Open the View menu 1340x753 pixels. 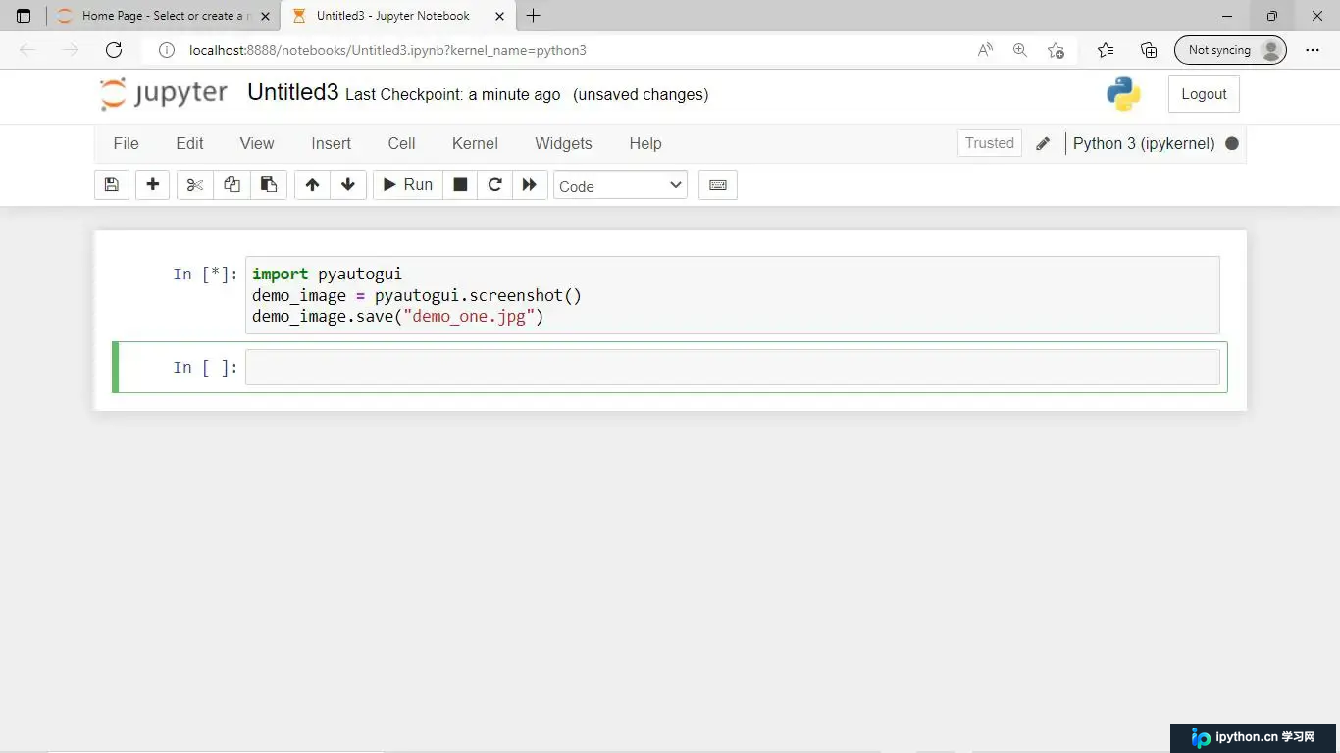tap(257, 143)
